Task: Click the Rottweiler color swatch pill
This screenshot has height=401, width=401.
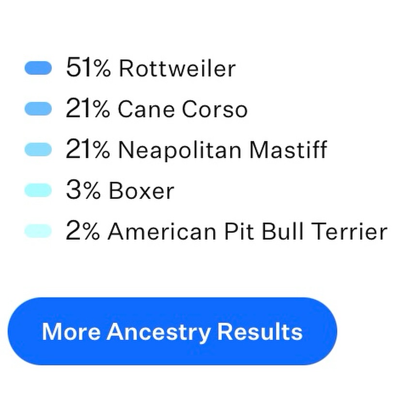Action: (38, 68)
